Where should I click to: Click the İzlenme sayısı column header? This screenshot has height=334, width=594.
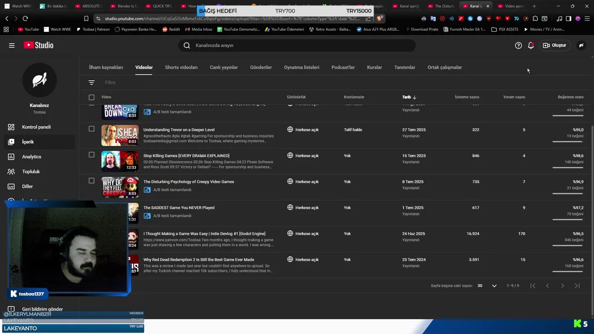(467, 97)
